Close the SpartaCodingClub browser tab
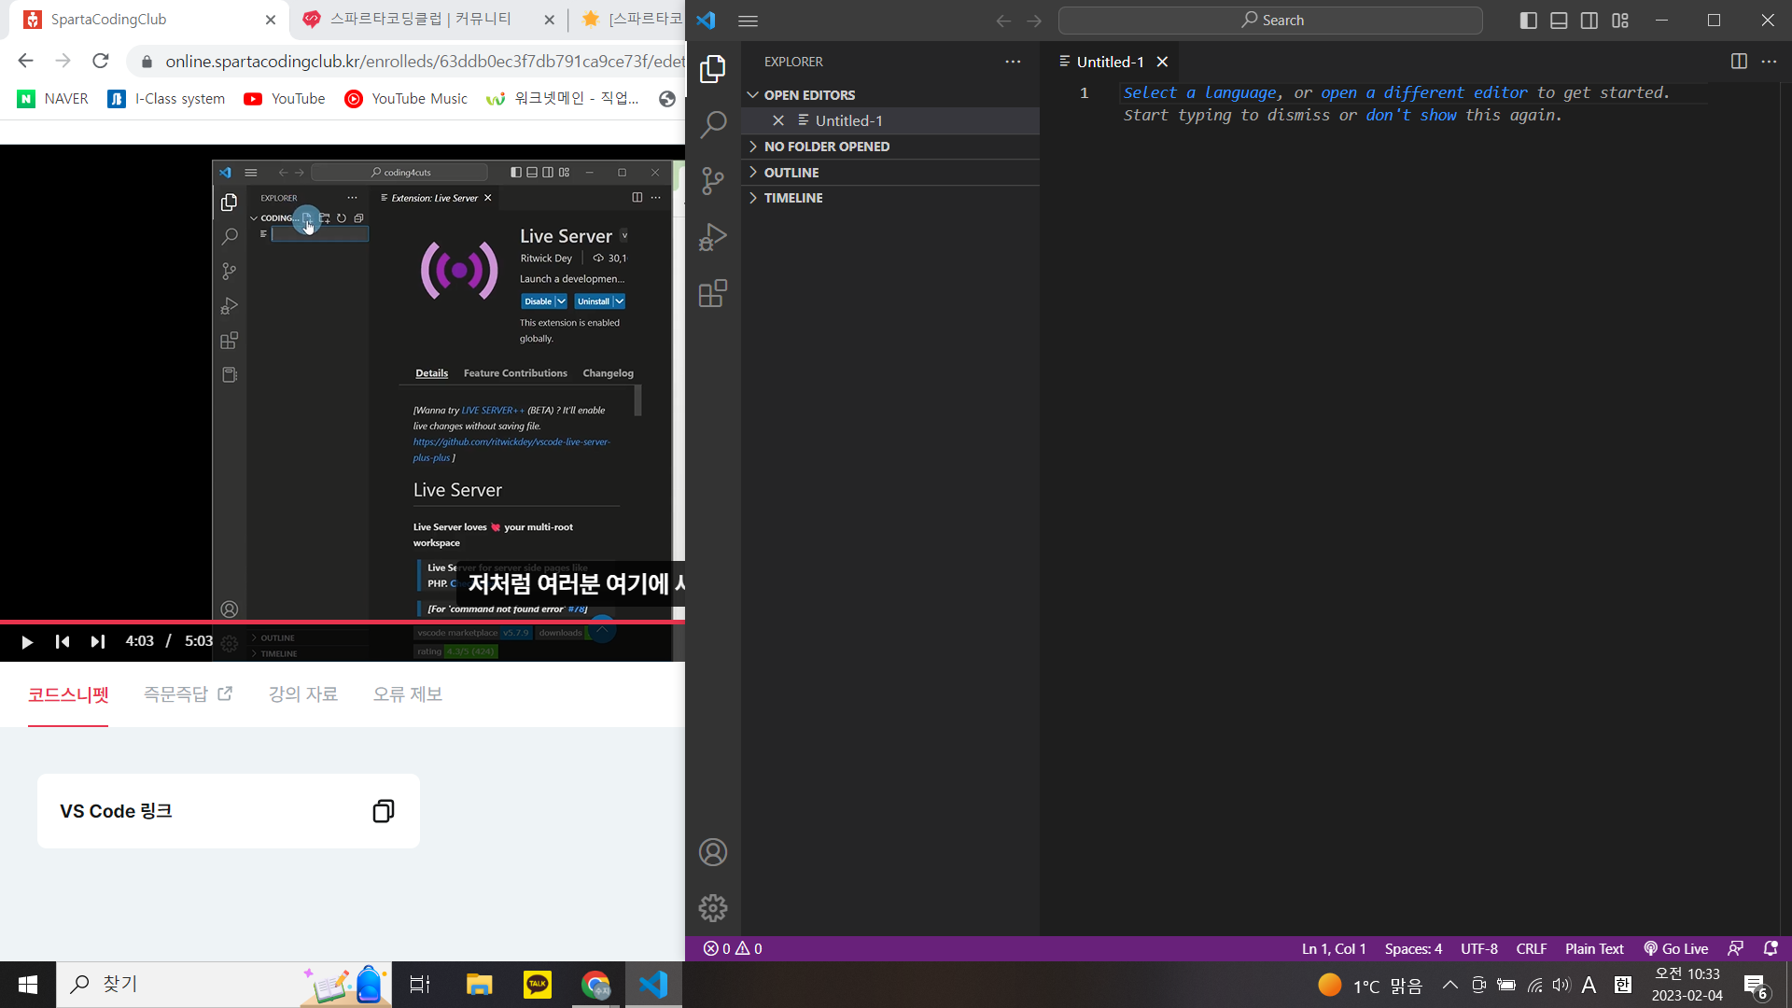 click(271, 20)
